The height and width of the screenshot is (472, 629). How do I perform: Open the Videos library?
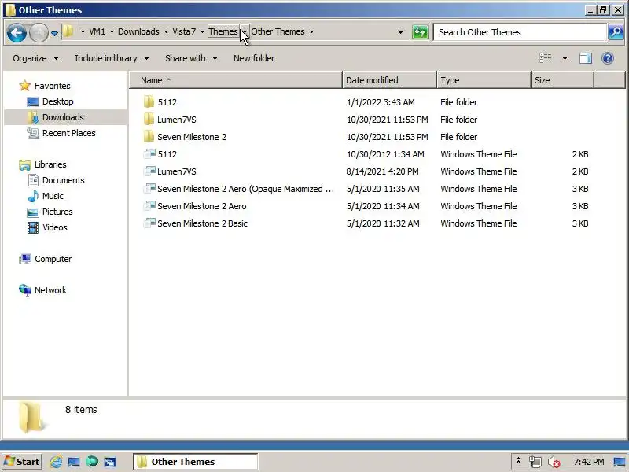coord(54,227)
